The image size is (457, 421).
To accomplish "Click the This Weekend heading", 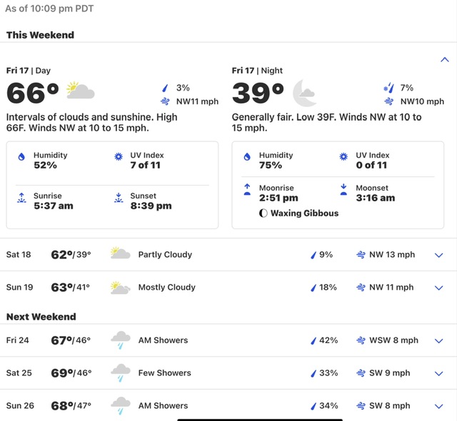I will click(40, 35).
